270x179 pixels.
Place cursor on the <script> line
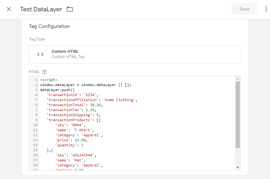click(49, 80)
